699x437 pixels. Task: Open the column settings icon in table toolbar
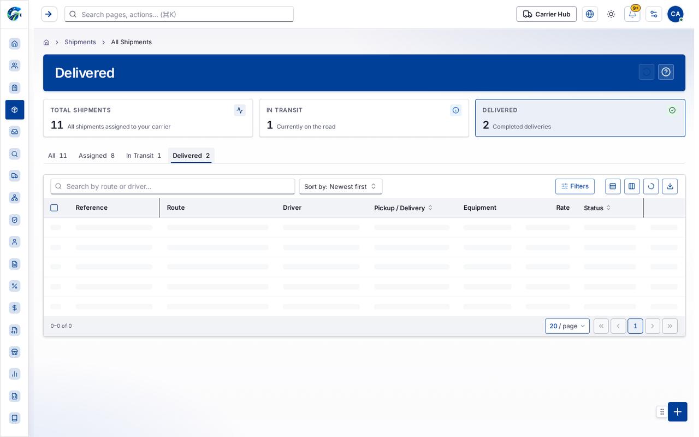632,186
